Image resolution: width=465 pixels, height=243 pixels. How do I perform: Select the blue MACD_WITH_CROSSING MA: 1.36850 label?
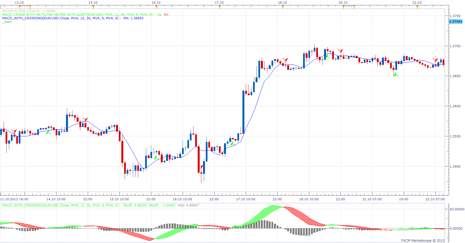click(73, 18)
